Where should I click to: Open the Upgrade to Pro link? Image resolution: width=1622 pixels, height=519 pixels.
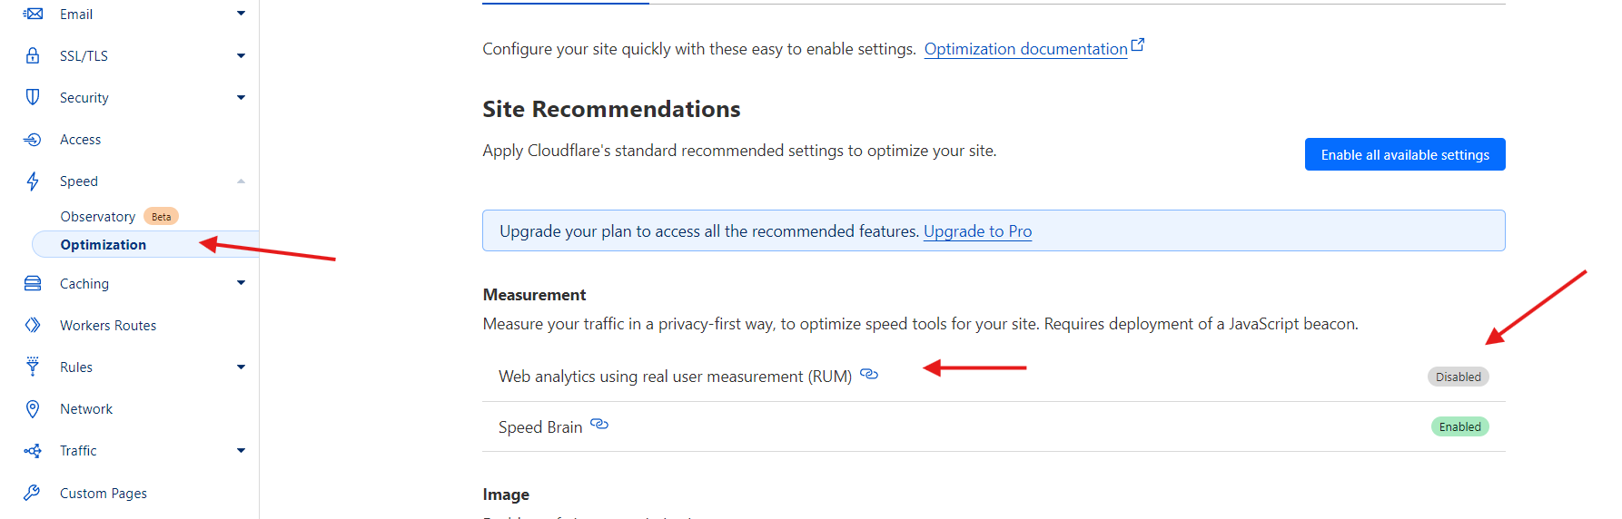click(x=977, y=231)
